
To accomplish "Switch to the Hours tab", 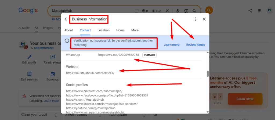I will (x=120, y=30).
